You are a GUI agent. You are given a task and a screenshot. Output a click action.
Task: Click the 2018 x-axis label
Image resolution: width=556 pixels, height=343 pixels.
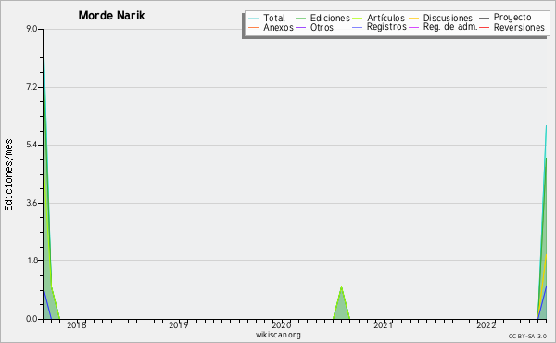coord(77,324)
